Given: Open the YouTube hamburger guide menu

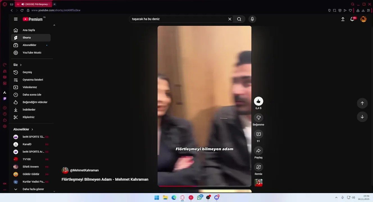Looking at the screenshot, I should (16, 19).
